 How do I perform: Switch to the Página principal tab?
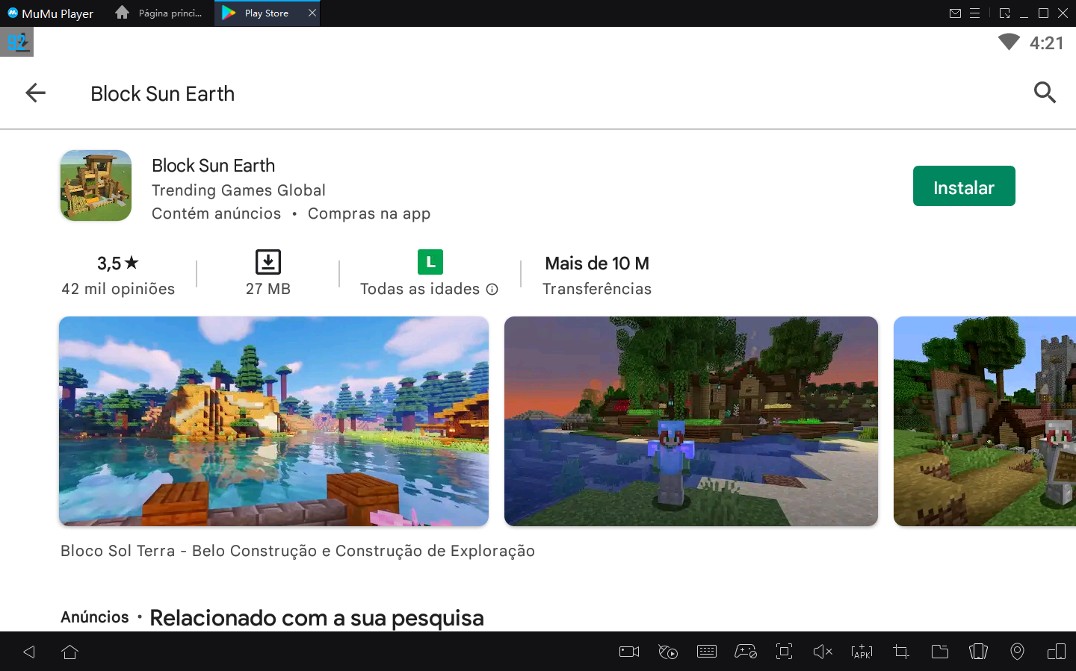coord(160,13)
